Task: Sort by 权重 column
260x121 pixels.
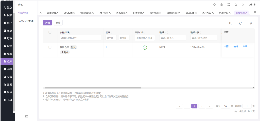Action: (x=111, y=32)
